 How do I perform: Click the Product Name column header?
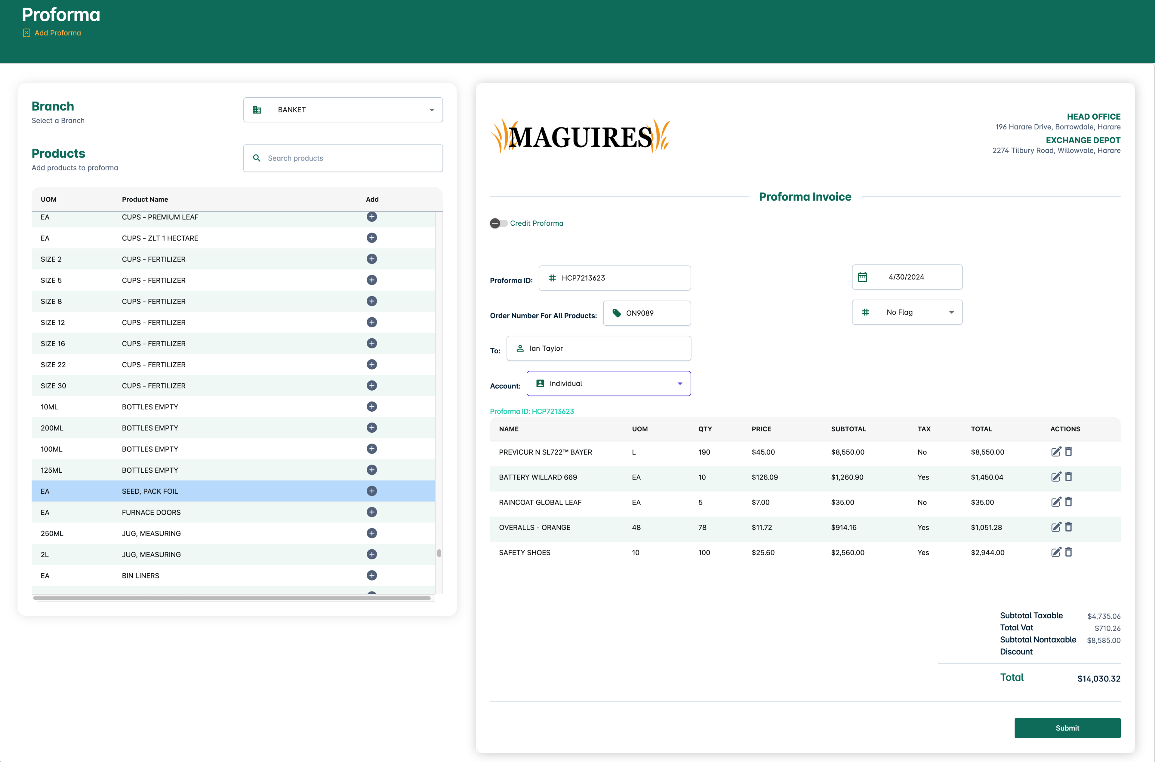[x=145, y=199]
